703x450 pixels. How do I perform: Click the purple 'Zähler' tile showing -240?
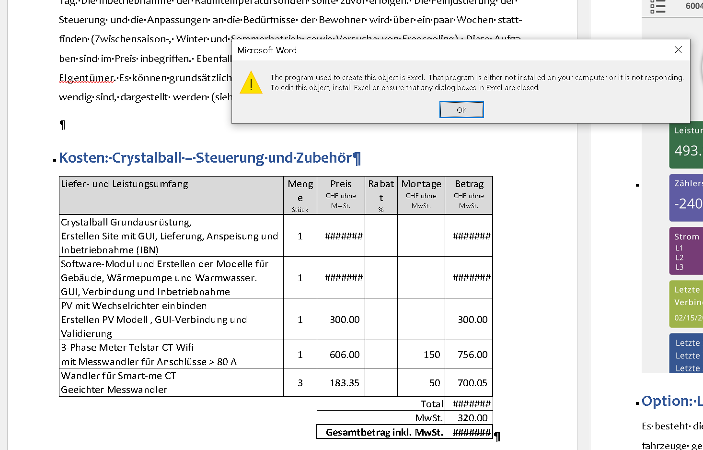click(687, 198)
